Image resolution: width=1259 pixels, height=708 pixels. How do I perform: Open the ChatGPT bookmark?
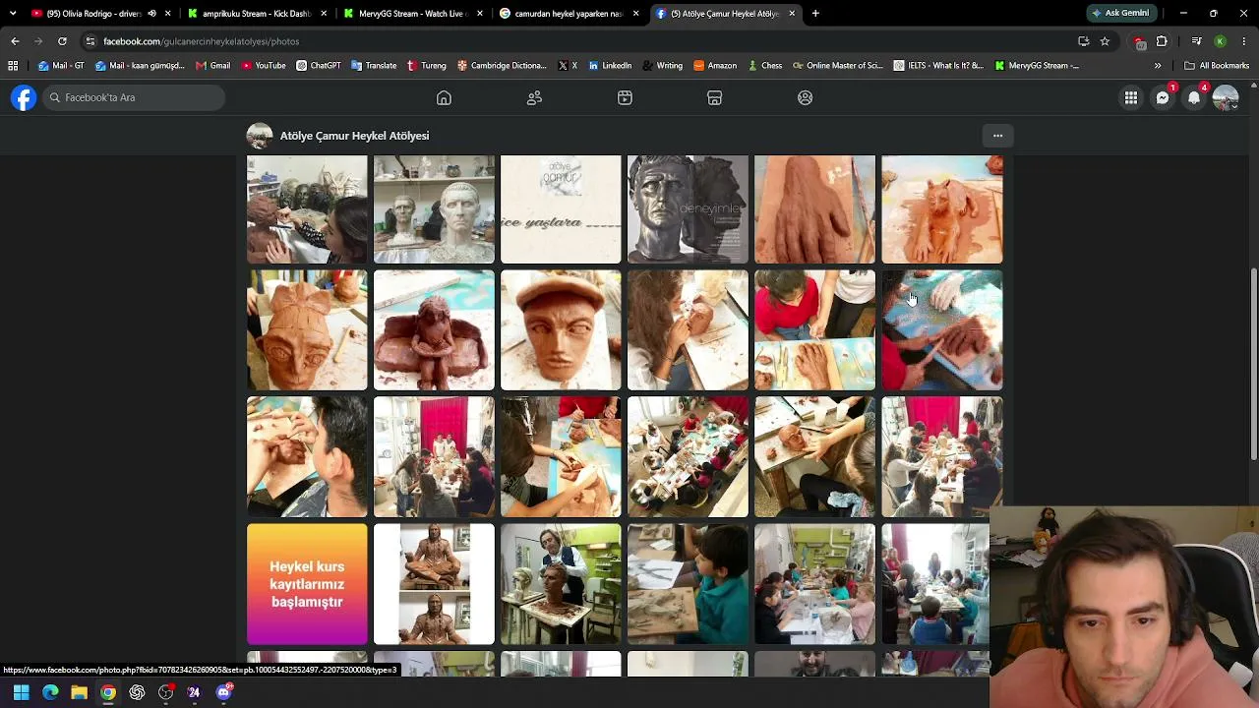pyautogui.click(x=319, y=66)
